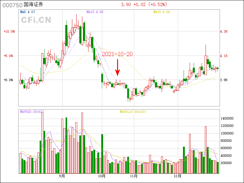Click the CFi.CN watermark logo
244x183 pixels.
[x=36, y=20]
